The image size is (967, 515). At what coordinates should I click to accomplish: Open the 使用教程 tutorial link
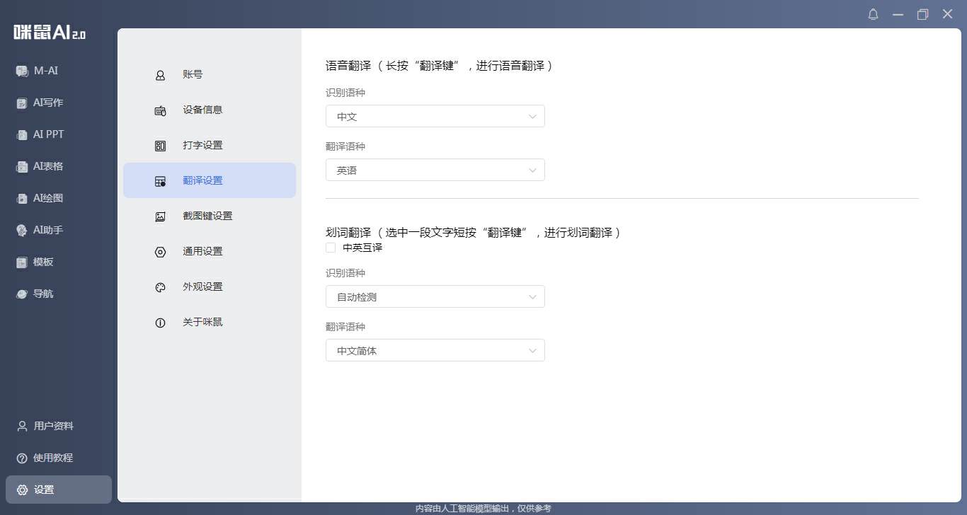point(52,458)
